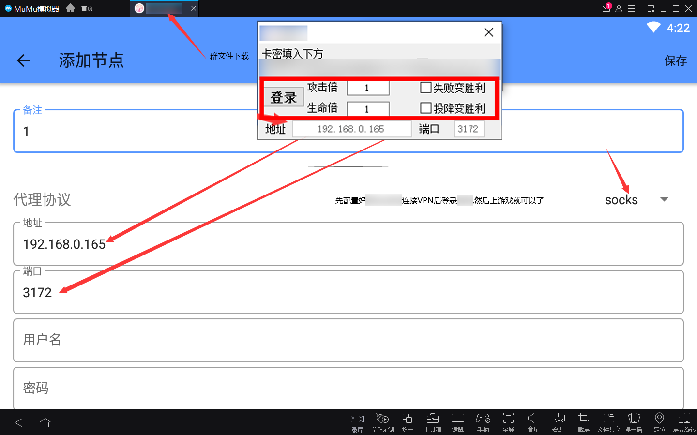Close the blurred app tab in MuMu
The width and height of the screenshot is (697, 435).
pos(194,8)
